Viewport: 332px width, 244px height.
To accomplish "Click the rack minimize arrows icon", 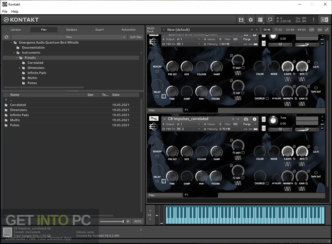I will 327,30.
